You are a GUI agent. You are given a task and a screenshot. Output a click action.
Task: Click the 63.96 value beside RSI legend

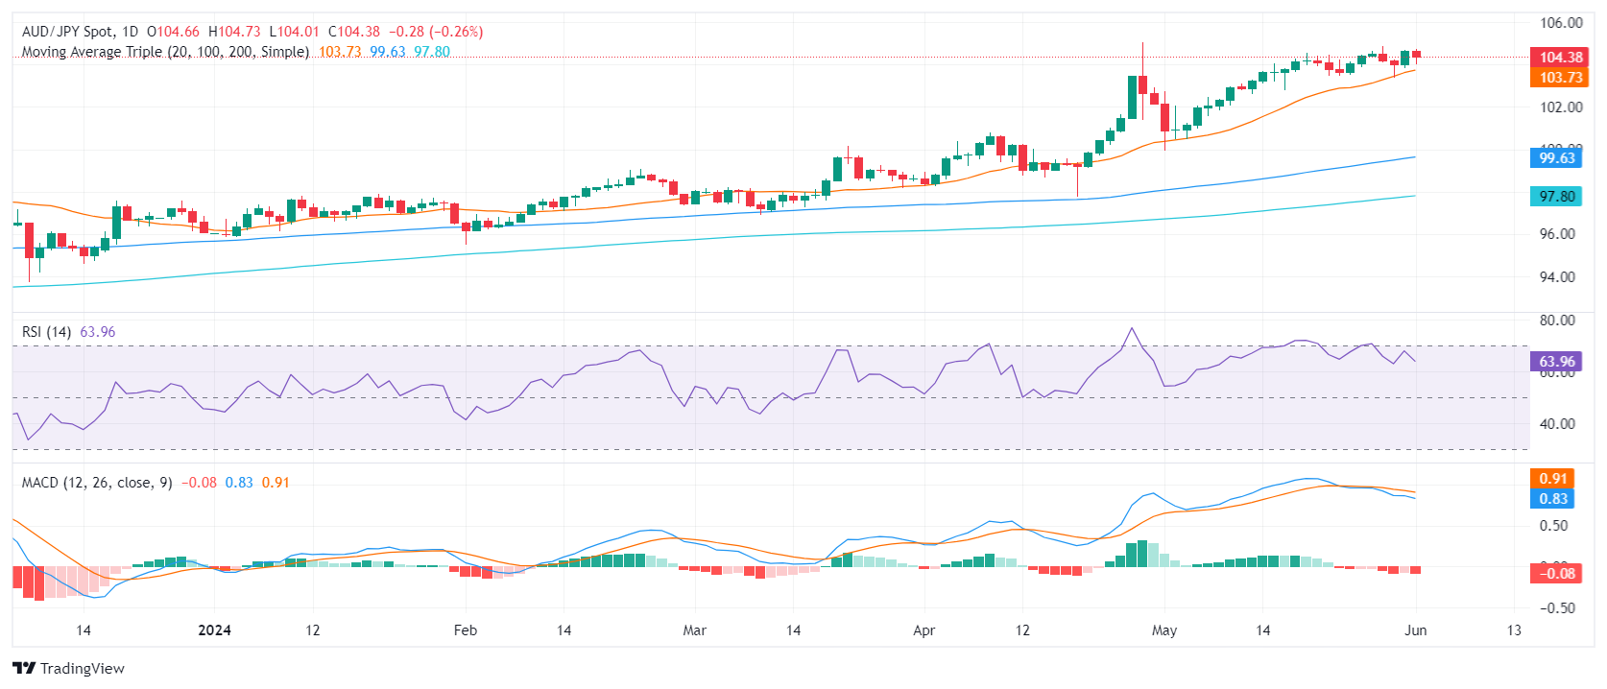pyautogui.click(x=97, y=332)
